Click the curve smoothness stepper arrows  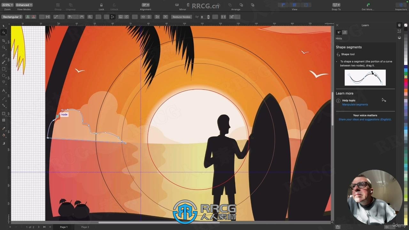point(208,17)
